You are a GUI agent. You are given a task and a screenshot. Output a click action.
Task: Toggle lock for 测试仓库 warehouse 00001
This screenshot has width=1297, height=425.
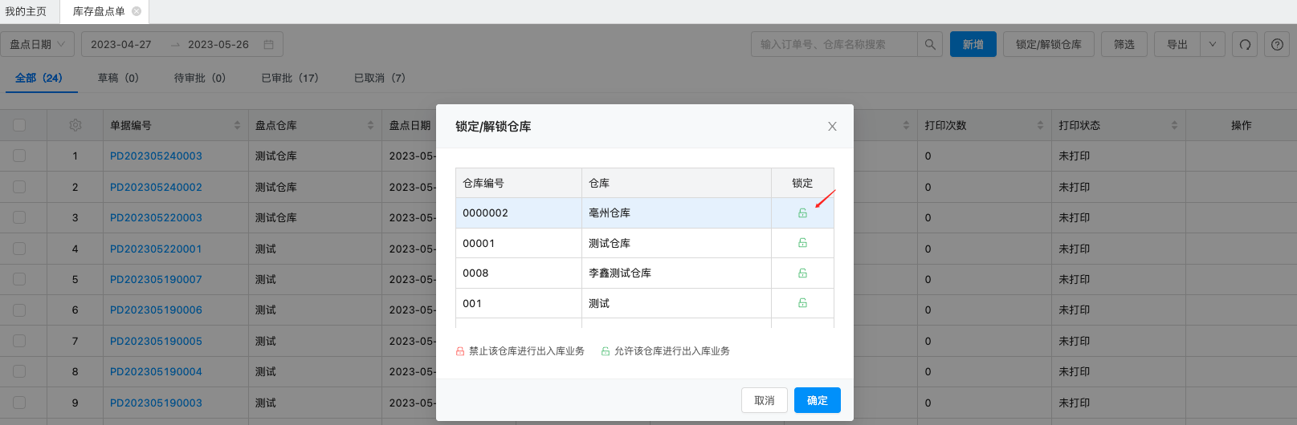pos(802,243)
